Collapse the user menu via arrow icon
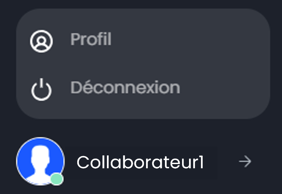 click(x=245, y=161)
